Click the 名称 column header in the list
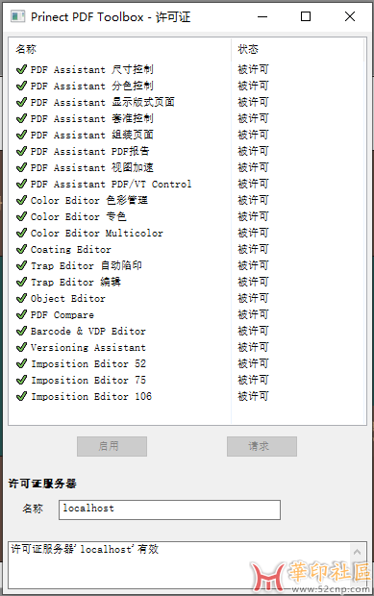This screenshot has height=596, width=374. (x=120, y=49)
